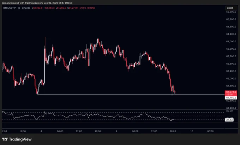
Task: Click the RSI value label 27.13
Action: coord(229,120)
